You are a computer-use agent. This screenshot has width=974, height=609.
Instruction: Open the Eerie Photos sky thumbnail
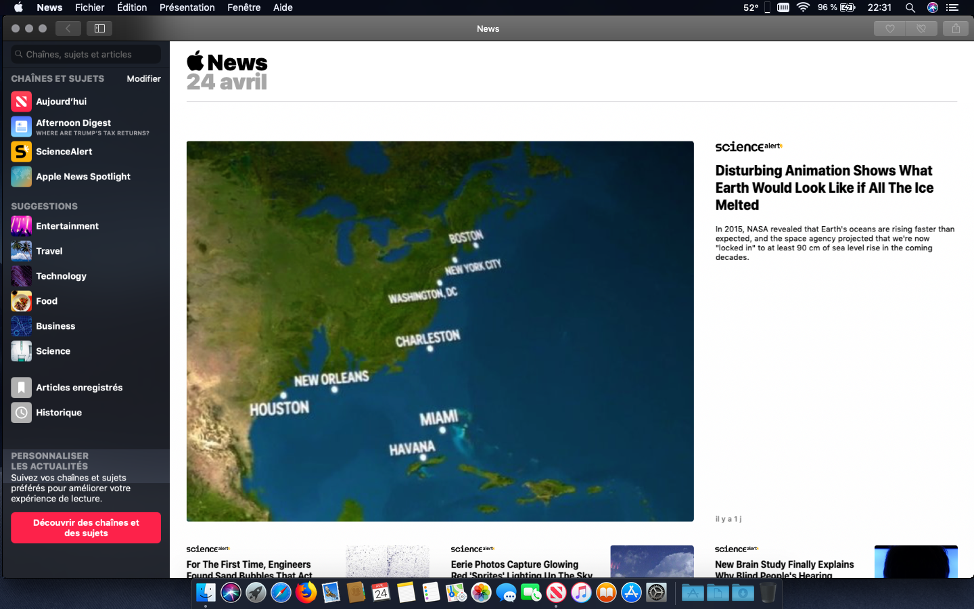652,562
